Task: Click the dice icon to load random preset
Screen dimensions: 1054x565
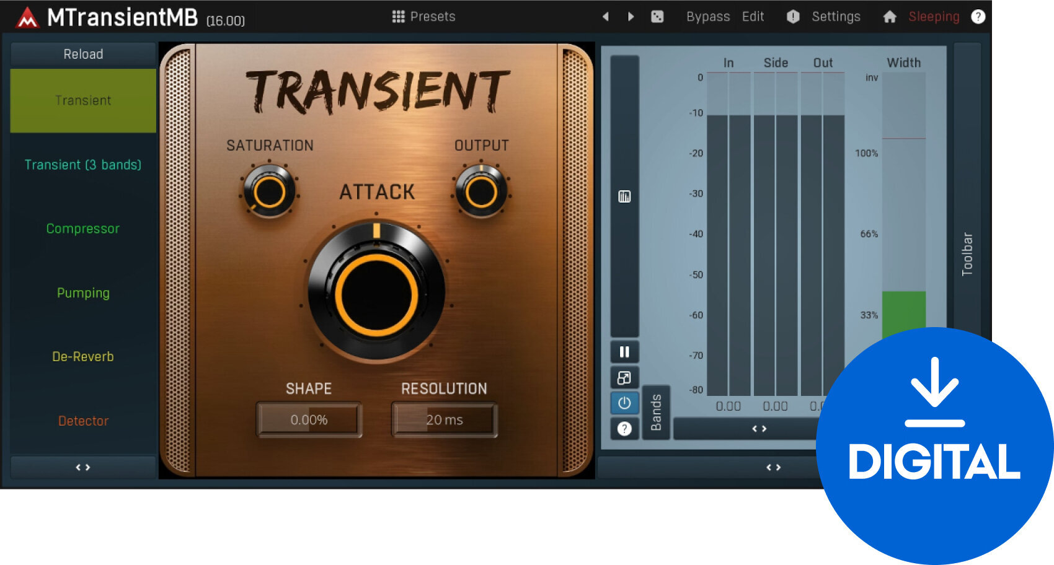Action: click(658, 17)
